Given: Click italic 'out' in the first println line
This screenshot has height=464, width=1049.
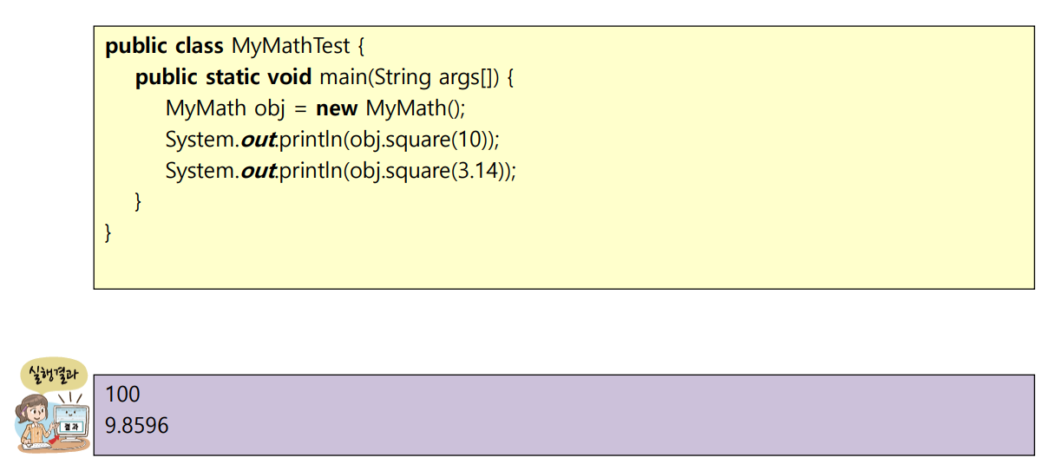Looking at the screenshot, I should pos(257,140).
